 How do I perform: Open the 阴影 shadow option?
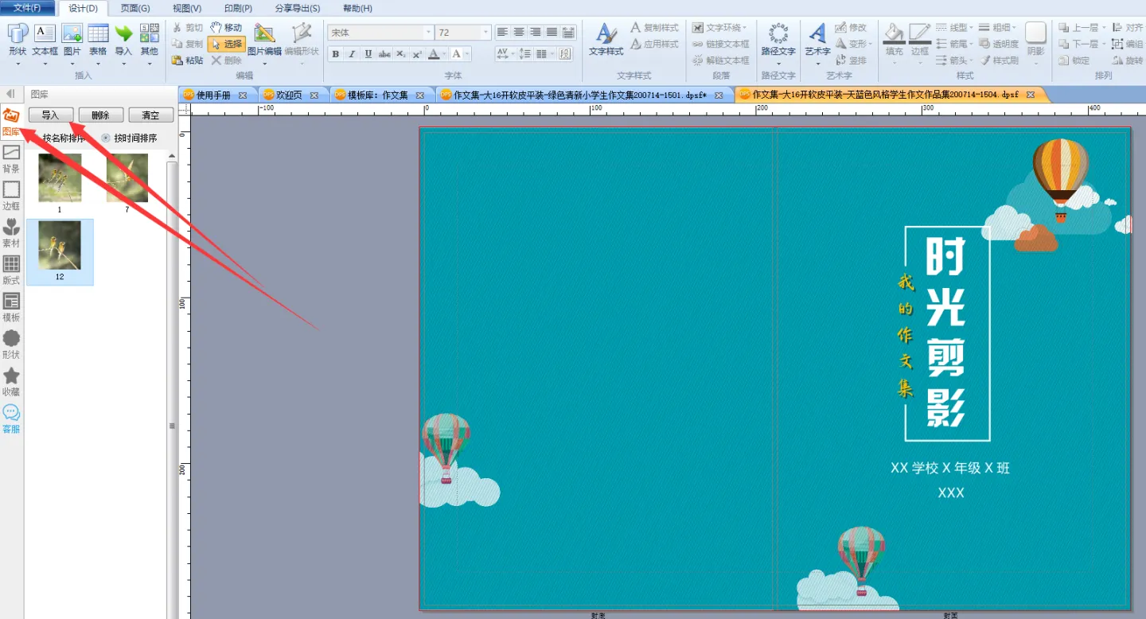(1035, 40)
